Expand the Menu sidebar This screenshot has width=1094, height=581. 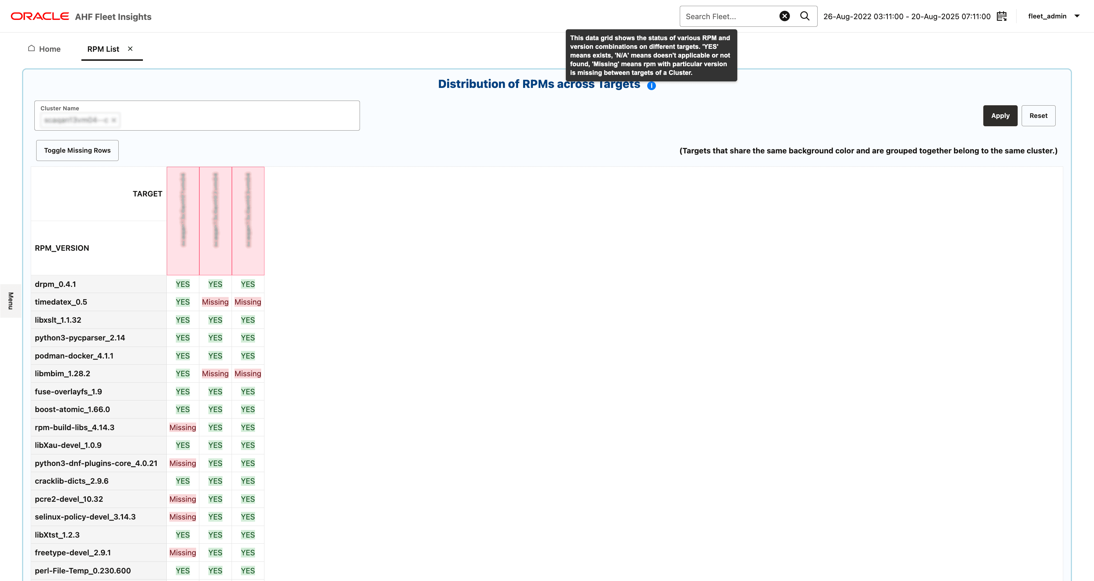(10, 300)
